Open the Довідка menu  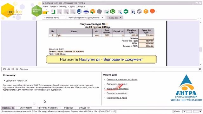(x=81, y=7)
